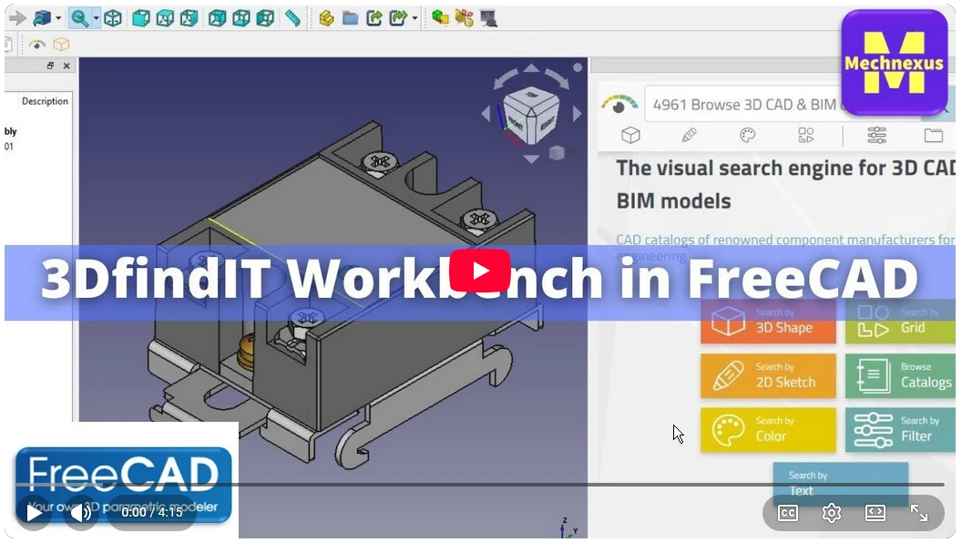Viewport: 962px width, 543px height.
Task: Click the Search by Grid tile
Action: click(x=900, y=322)
